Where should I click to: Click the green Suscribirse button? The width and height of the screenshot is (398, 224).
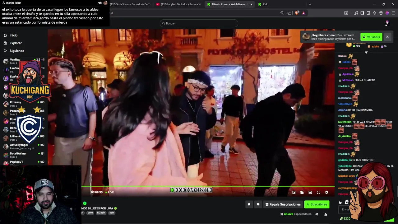pyautogui.click(x=317, y=204)
